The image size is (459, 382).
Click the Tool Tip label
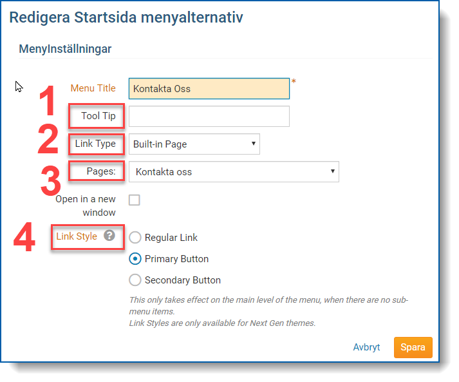coord(98,116)
